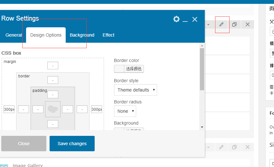Screen dimensions: 274x167
Task: Click the gray Close button
Action: [24, 144]
